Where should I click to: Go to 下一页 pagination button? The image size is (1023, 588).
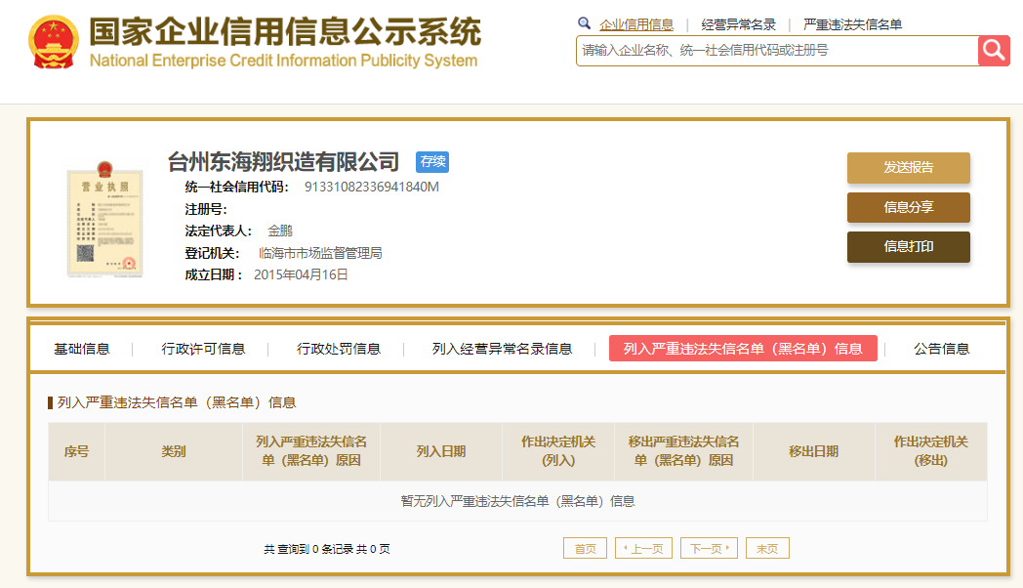coord(710,548)
